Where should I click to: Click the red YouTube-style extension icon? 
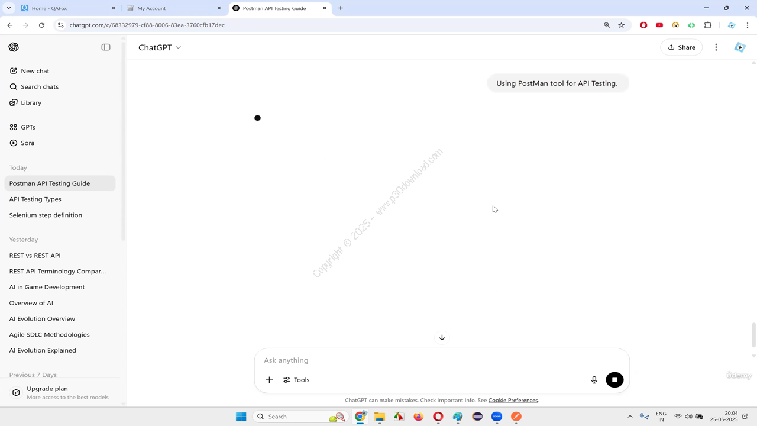click(x=659, y=25)
